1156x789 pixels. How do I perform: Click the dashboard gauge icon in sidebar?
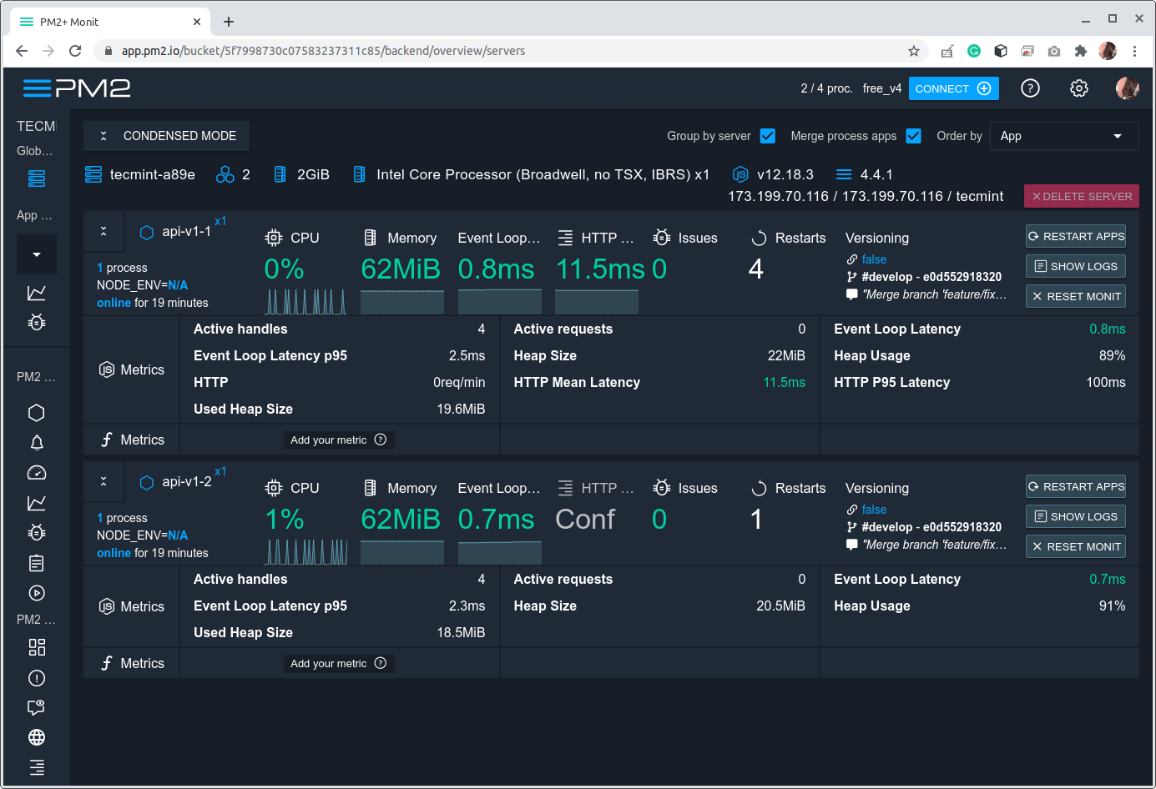[x=36, y=472]
